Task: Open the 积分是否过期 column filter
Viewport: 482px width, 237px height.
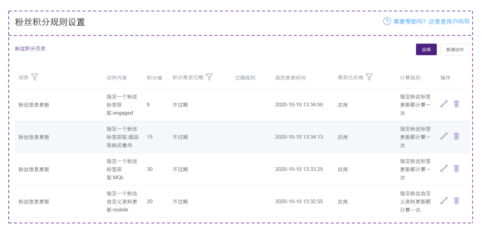Action: point(209,76)
